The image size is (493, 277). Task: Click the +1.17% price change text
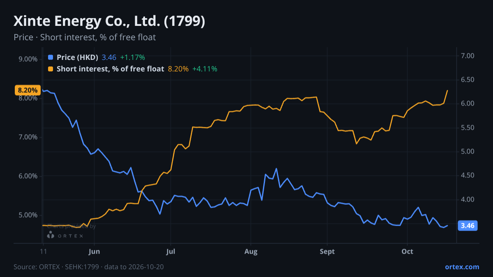pos(132,57)
